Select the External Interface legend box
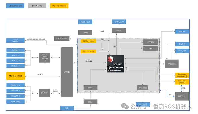The image size is (198, 114). tap(15, 6)
